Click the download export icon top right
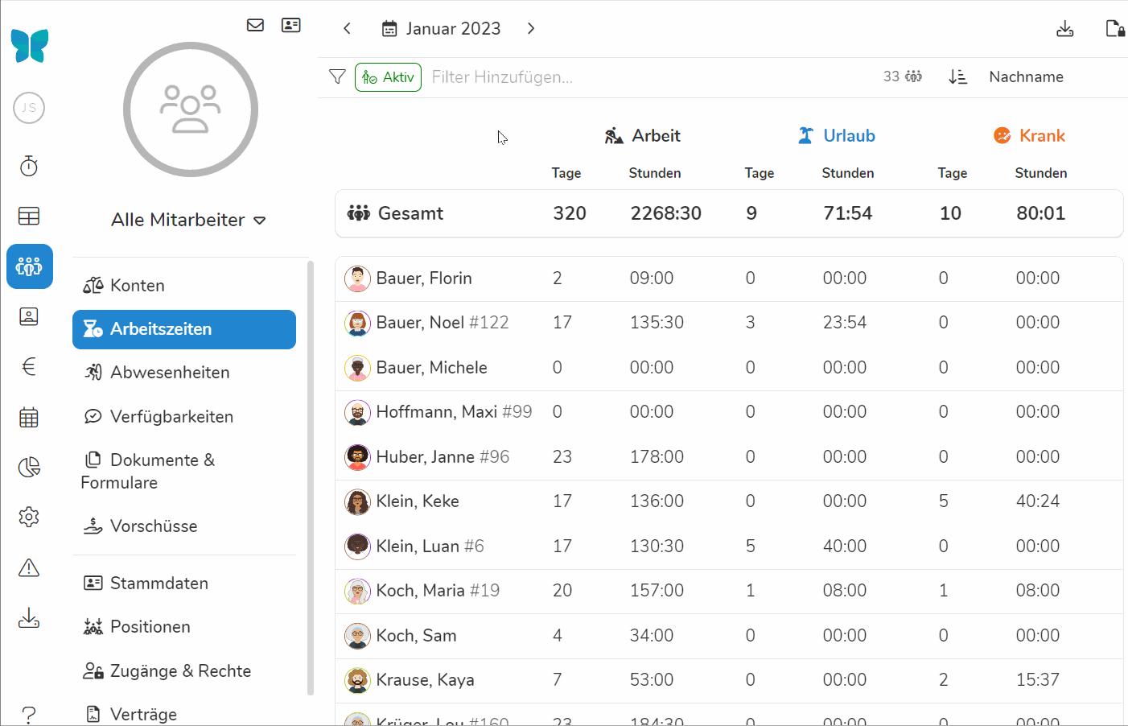The width and height of the screenshot is (1128, 726). click(x=1064, y=29)
